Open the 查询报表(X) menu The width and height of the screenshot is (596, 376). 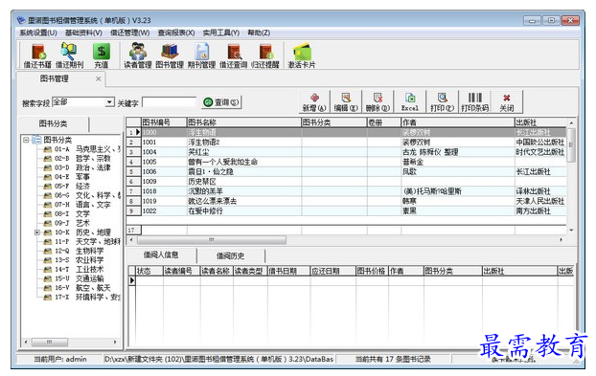click(x=176, y=33)
